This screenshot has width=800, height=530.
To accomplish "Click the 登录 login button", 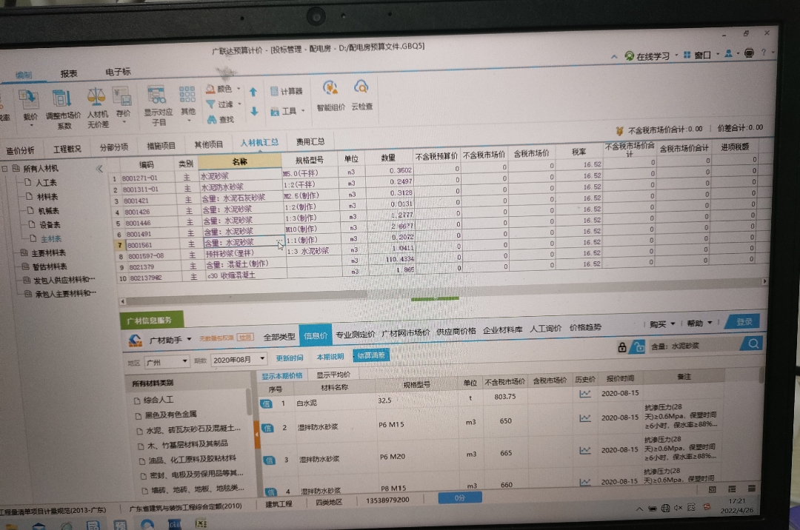I will (744, 321).
